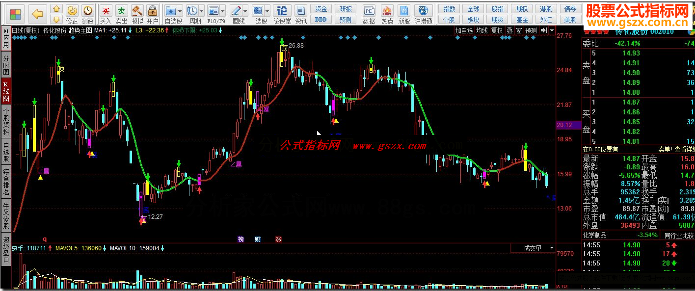Viewport: 695px width, 291px height.
Task: Click the 化学制品 industry label
Action: click(x=596, y=236)
